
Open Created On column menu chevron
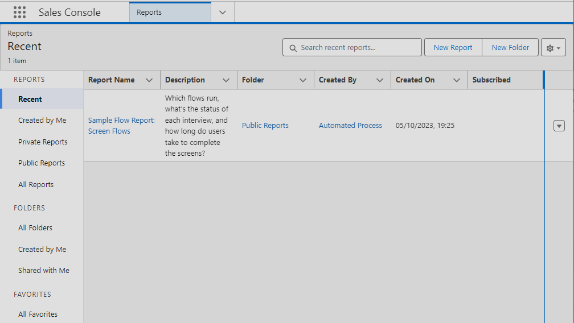tap(457, 80)
